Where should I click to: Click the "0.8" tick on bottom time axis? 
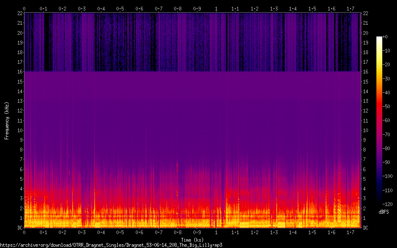point(178,232)
